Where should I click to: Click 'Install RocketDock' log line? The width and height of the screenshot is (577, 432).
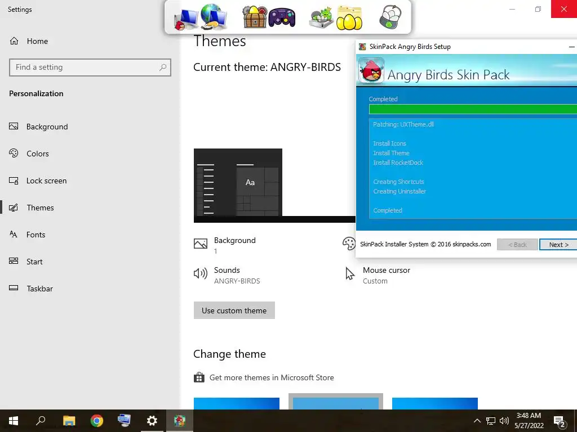tap(398, 163)
